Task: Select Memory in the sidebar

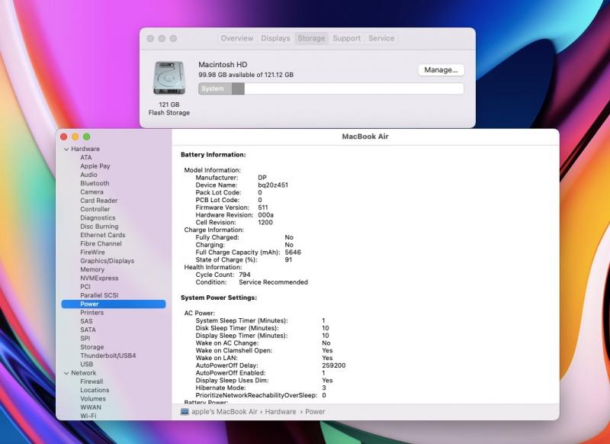Action: point(92,269)
